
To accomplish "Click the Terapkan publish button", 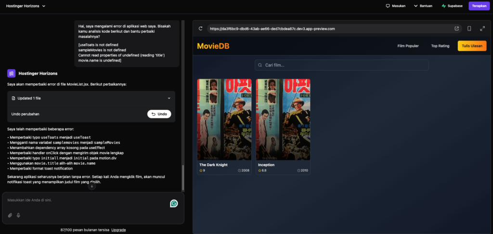I will (479, 6).
